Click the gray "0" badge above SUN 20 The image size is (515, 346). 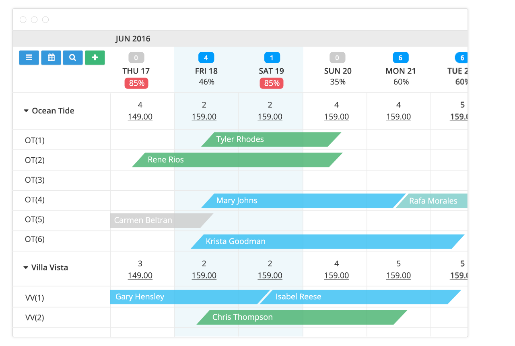[337, 58]
